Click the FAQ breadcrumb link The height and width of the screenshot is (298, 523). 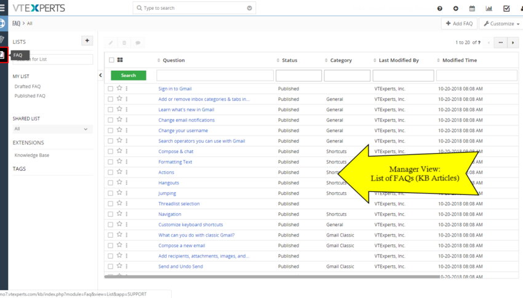(17, 23)
